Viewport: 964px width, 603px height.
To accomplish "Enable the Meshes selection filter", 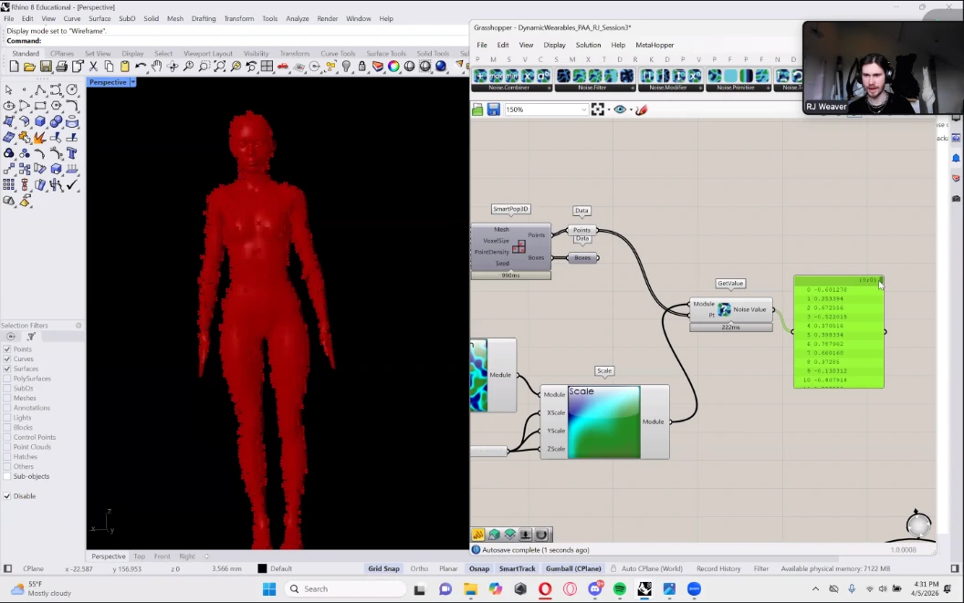I will pos(7,398).
